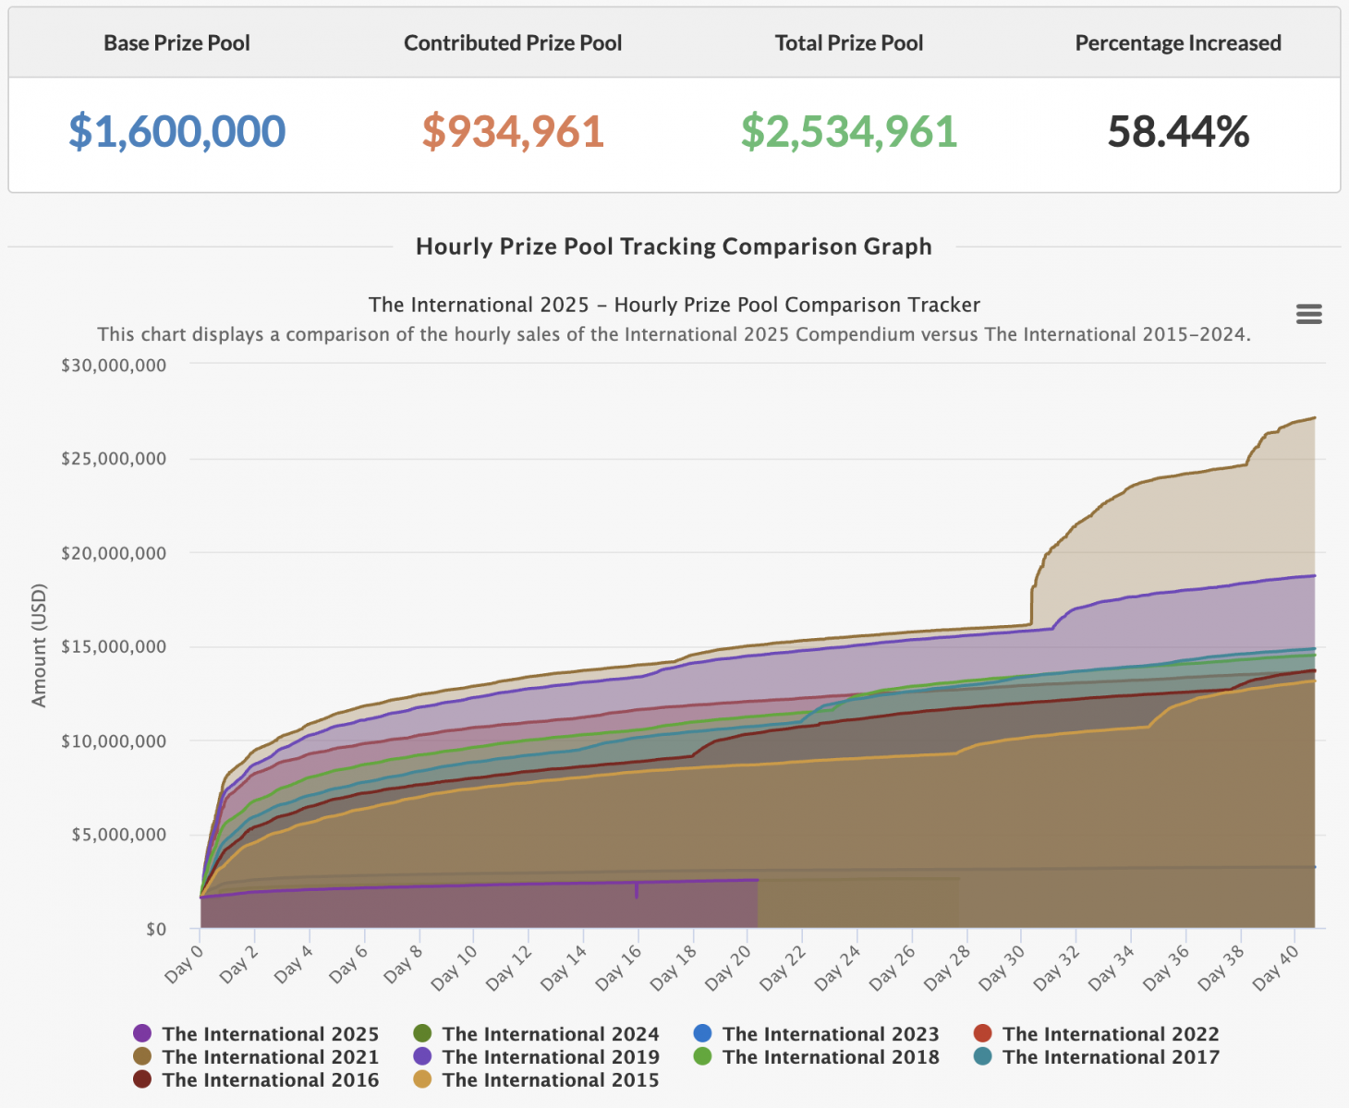
Task: Toggle The International 2015 series in legend
Action: (x=536, y=1080)
